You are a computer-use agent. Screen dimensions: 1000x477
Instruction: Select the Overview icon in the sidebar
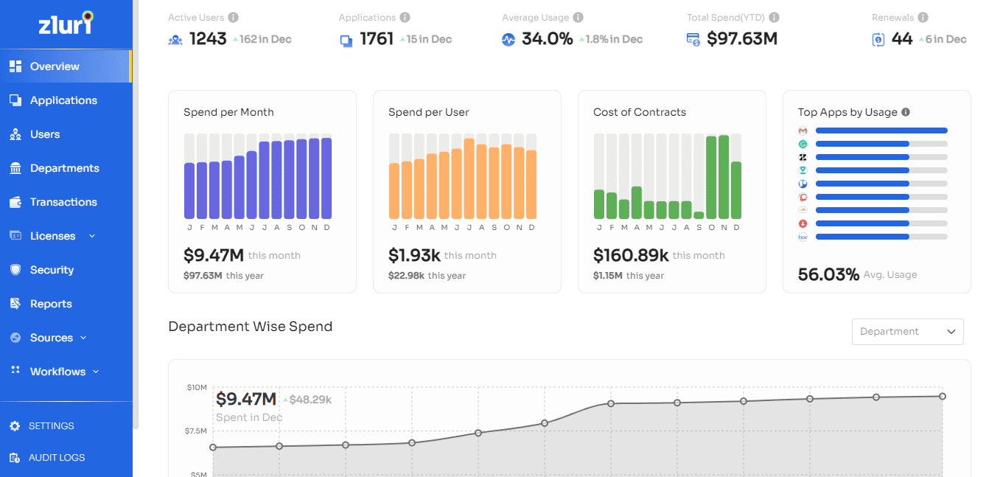[x=15, y=66]
